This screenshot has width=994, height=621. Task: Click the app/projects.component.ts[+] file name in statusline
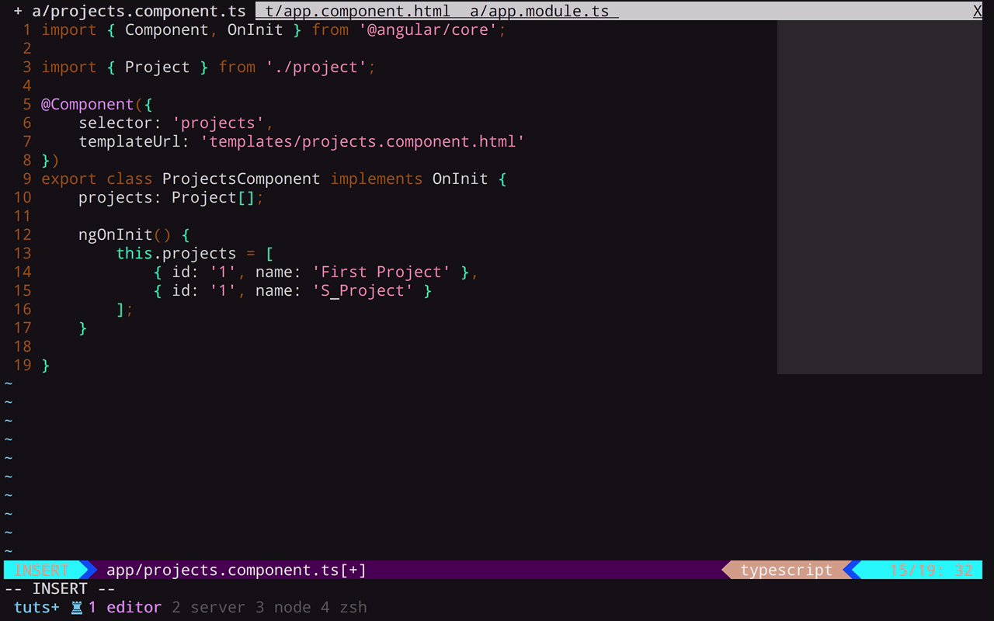tap(236, 570)
